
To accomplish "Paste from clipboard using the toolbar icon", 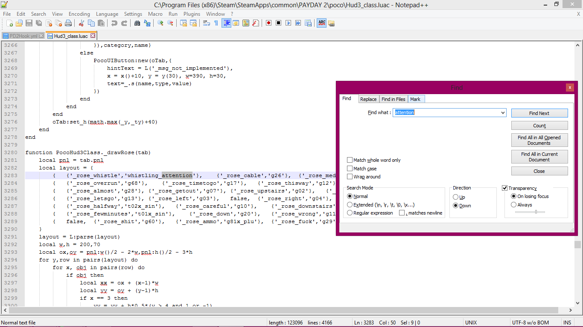I will tap(101, 23).
